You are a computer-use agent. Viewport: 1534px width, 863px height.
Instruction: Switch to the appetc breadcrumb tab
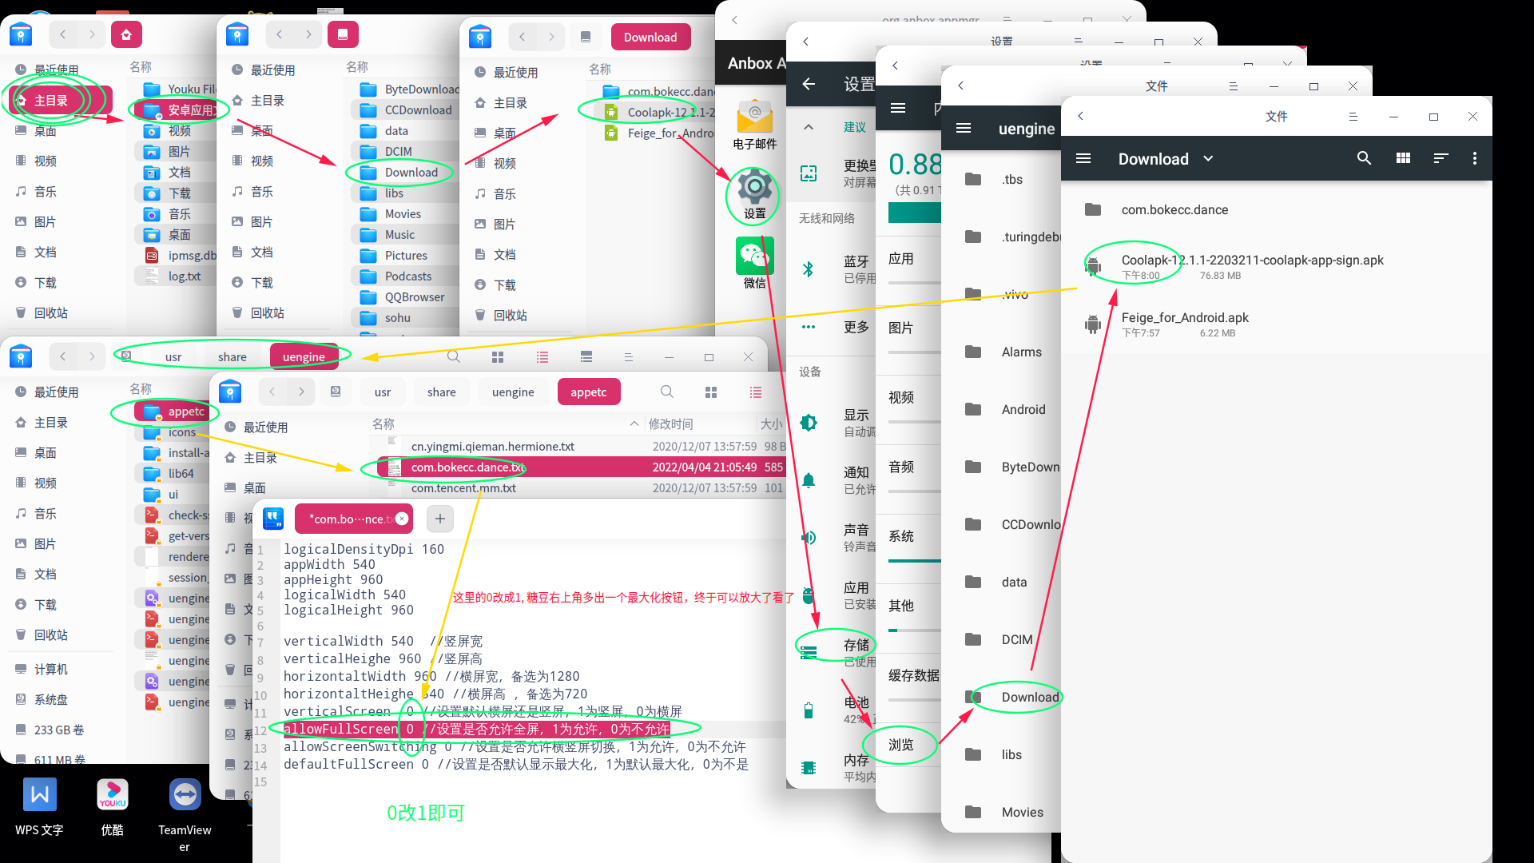click(589, 392)
